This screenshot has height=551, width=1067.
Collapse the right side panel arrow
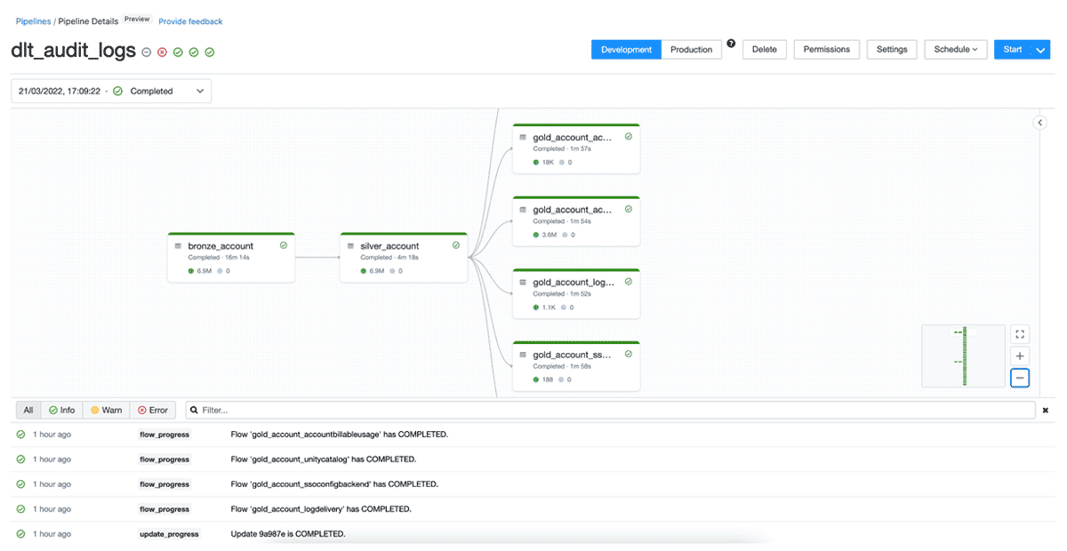point(1039,123)
